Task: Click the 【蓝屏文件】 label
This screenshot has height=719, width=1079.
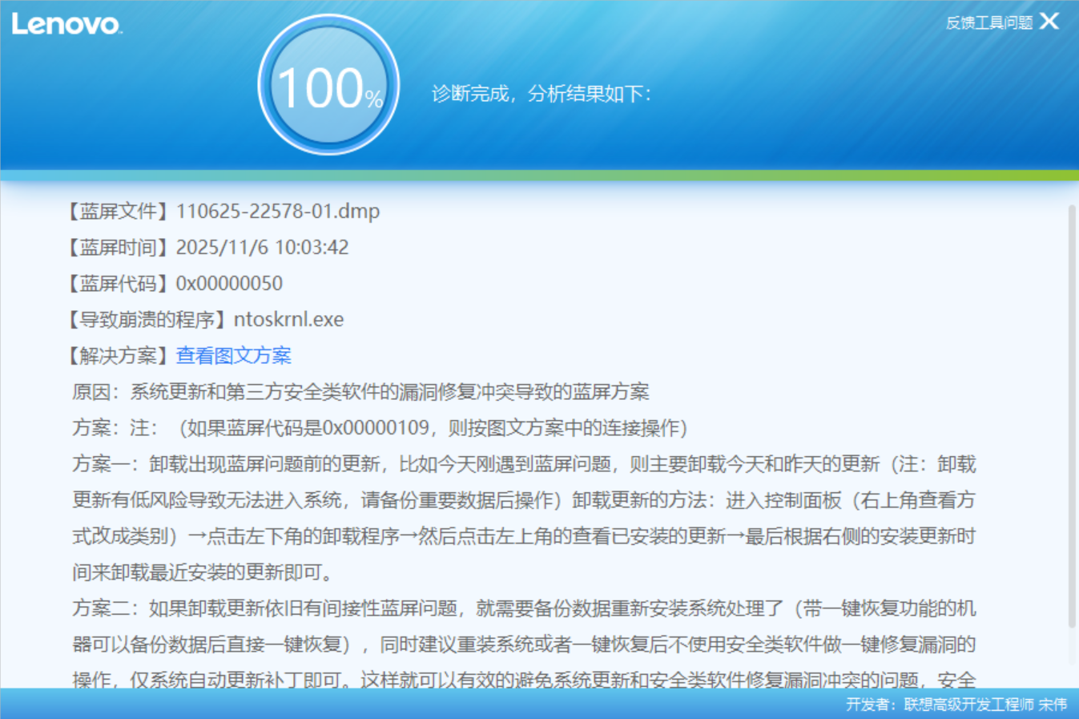Action: click(118, 211)
